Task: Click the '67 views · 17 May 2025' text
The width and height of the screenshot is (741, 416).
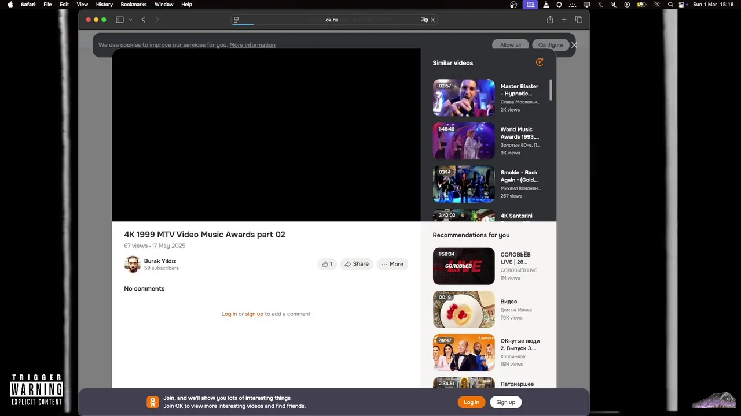Action: [155, 246]
